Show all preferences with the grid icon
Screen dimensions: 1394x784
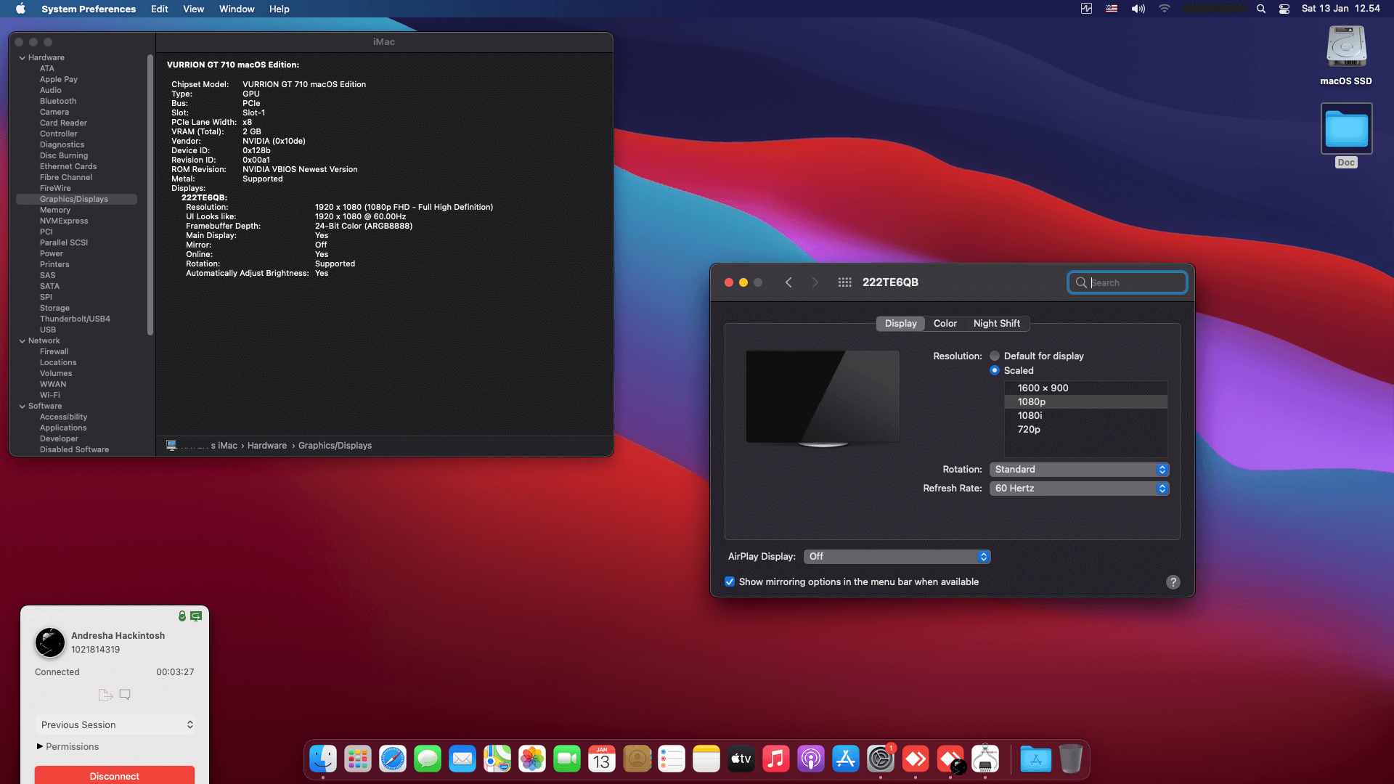(x=844, y=282)
